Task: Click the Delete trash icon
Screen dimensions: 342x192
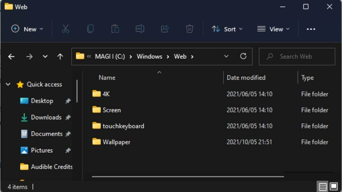Action: pyautogui.click(x=189, y=29)
